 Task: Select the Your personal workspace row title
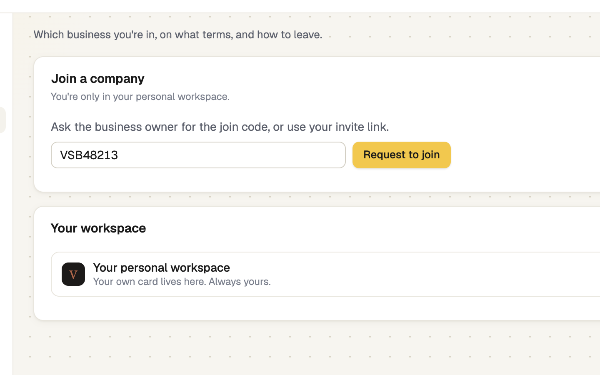[162, 267]
